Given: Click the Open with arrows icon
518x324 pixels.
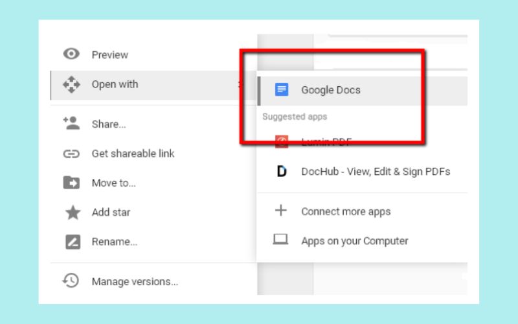Looking at the screenshot, I should click(x=71, y=84).
